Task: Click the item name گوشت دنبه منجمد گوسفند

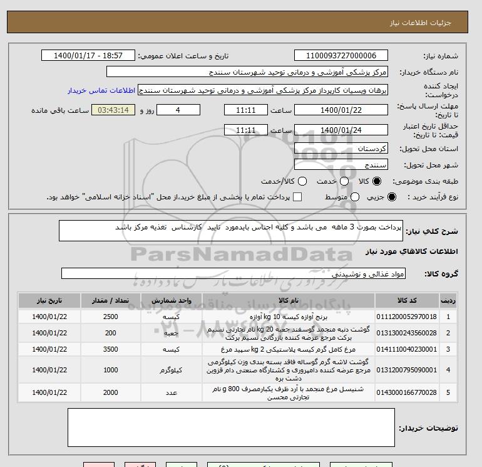Action: point(289,333)
